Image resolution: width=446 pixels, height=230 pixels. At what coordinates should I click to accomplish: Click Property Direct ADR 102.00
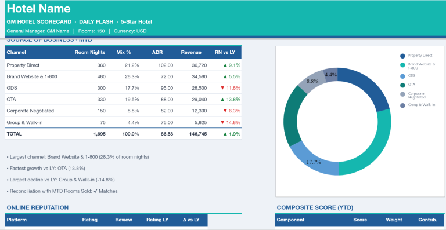pyautogui.click(x=166, y=65)
